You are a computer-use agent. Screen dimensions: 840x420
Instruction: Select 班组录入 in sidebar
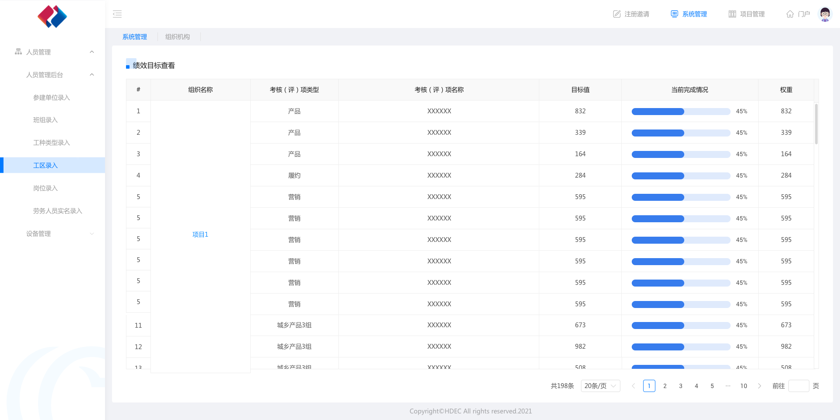pyautogui.click(x=45, y=120)
